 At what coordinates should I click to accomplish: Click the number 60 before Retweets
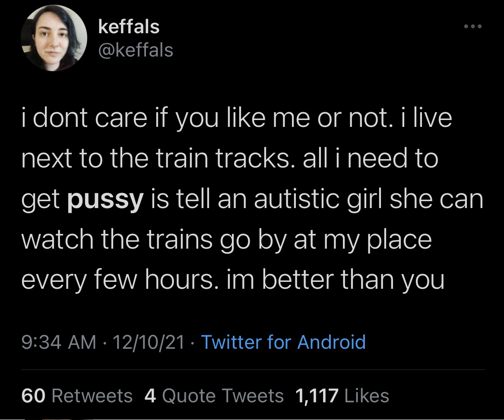coord(33,395)
